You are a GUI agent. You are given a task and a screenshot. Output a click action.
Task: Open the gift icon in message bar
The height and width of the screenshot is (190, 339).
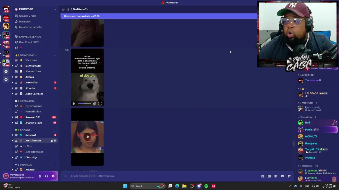pyautogui.click(x=262, y=176)
